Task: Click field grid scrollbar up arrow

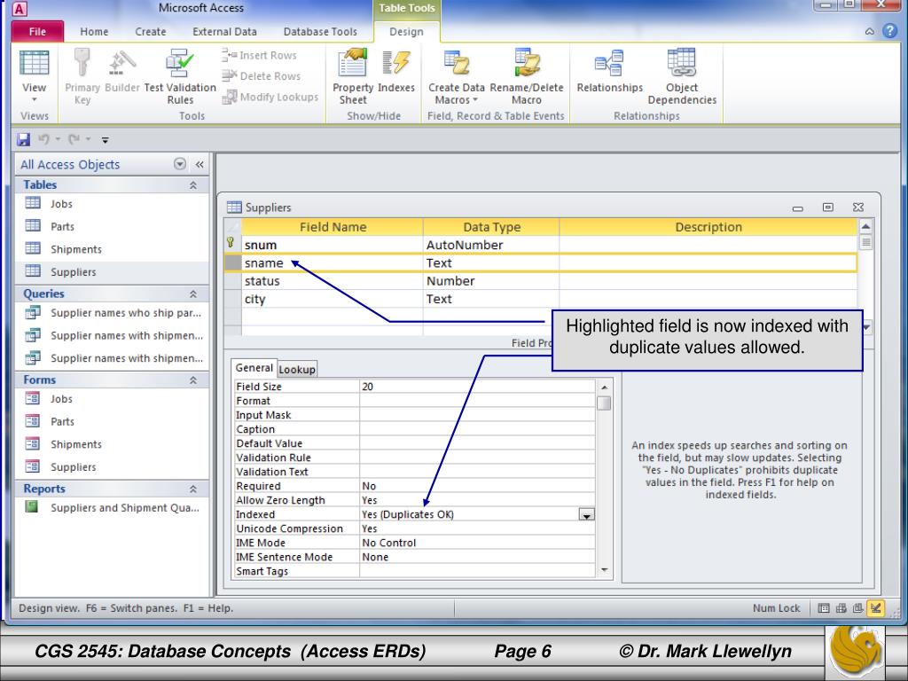Action: [x=865, y=226]
